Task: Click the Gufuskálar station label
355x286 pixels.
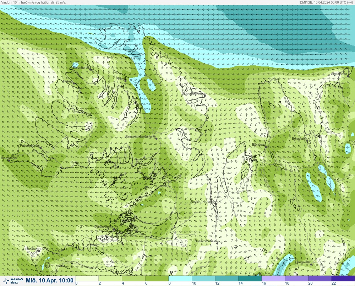Action: [31, 249]
